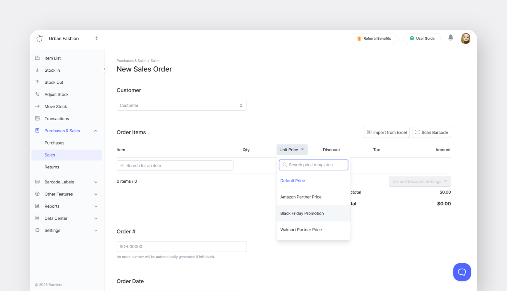
Task: Launch the chat support bubble
Action: click(x=462, y=272)
